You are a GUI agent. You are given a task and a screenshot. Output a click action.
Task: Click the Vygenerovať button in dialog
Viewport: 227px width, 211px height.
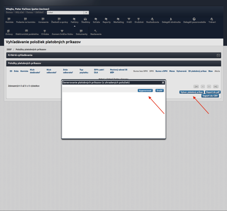[x=145, y=90]
